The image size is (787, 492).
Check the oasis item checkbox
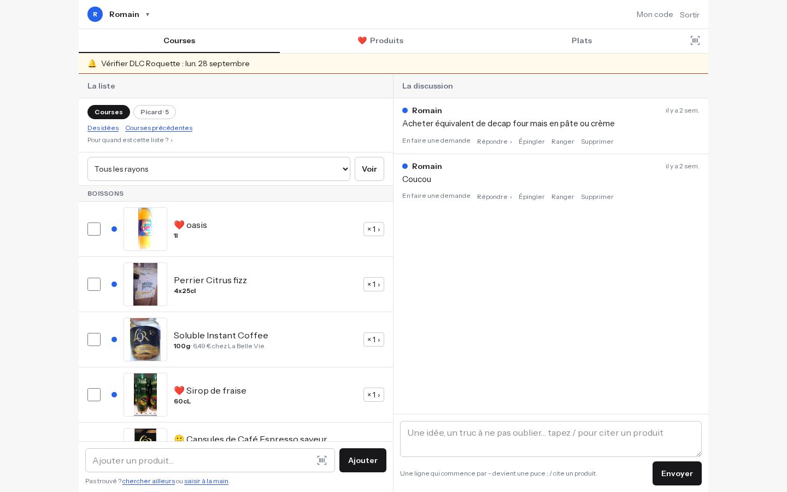tap(94, 229)
